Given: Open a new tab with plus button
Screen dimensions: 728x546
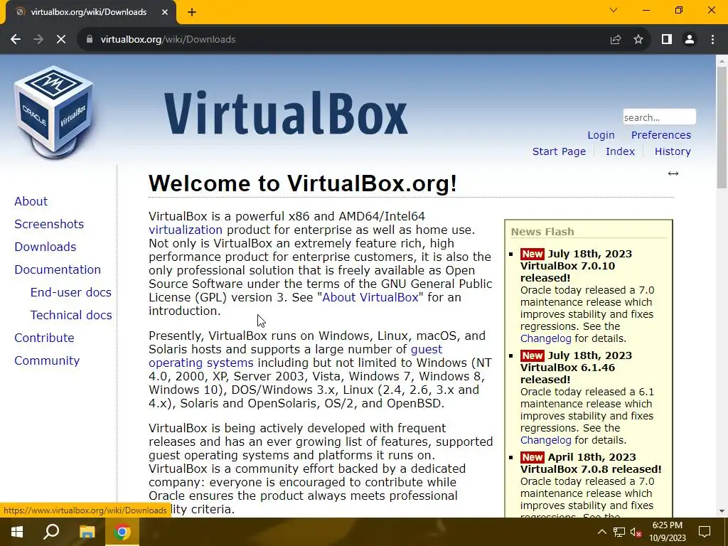Looking at the screenshot, I should pos(192,12).
